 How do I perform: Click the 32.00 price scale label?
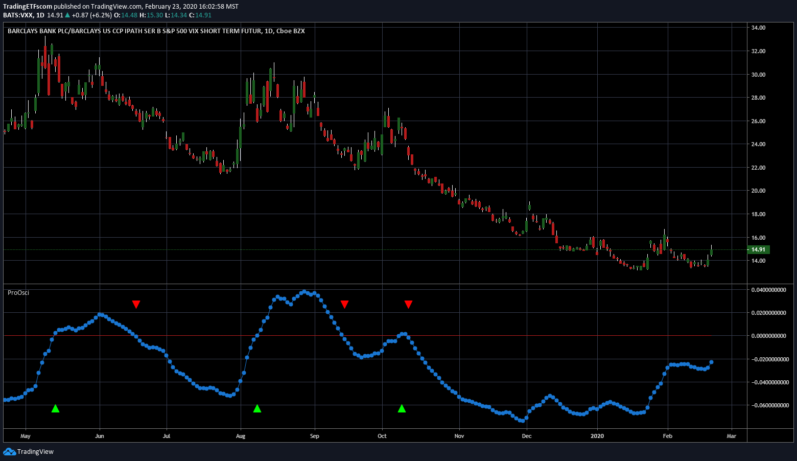coord(758,51)
